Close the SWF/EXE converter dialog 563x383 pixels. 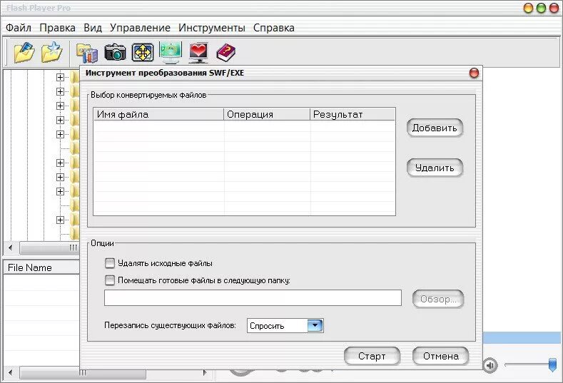[x=474, y=73]
